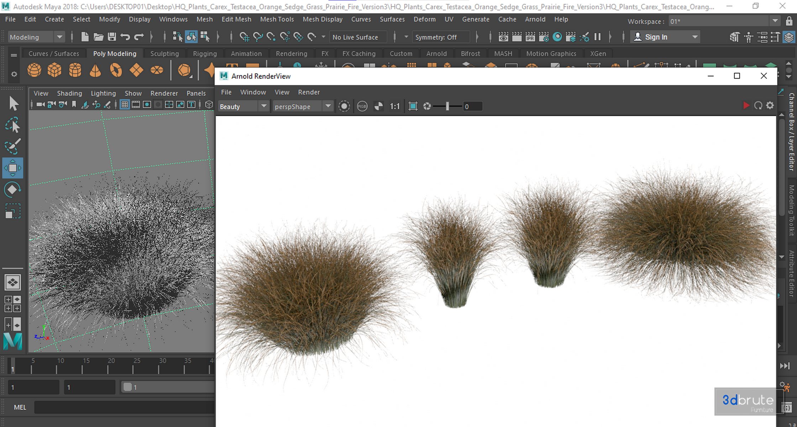This screenshot has height=427, width=797.
Task: Select the Rotate tool in the toolbox
Action: pyautogui.click(x=12, y=189)
